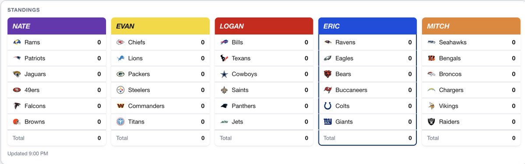The height and width of the screenshot is (164, 525).
Task: Click Total row in Logan's card
Action: pos(264,138)
